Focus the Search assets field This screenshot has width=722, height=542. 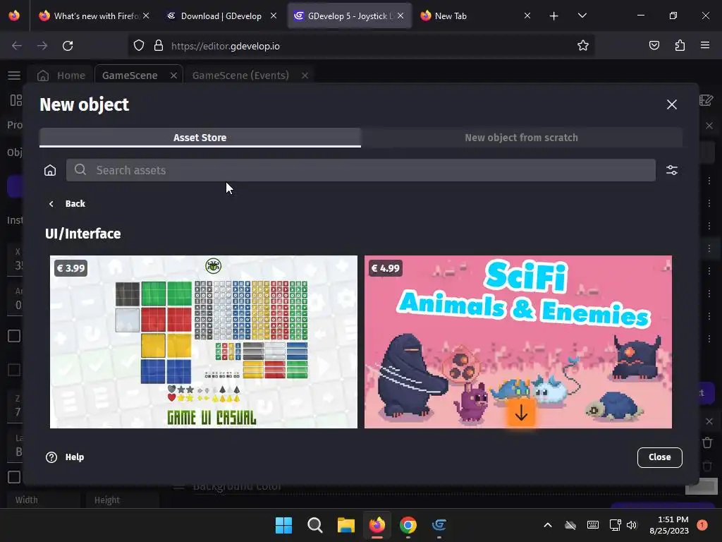(360, 171)
